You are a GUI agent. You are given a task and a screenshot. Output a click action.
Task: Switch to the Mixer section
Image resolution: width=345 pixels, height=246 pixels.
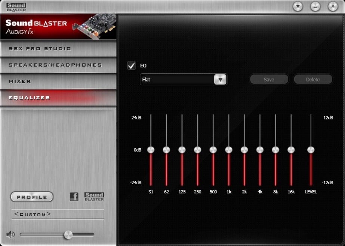point(58,81)
